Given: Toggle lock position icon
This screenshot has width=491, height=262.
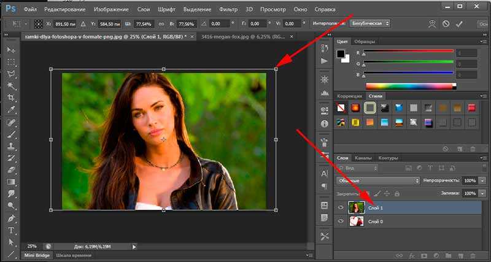Looking at the screenshot, I should 387,193.
